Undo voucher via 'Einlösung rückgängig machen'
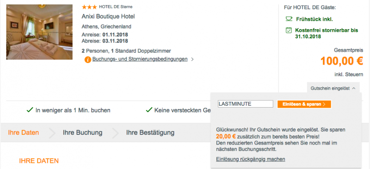Viewport: 370px width, 169px height. pos(251,159)
